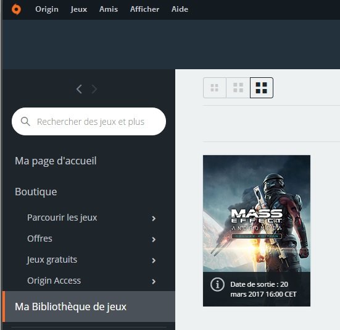Switch to medium tile grid view
Screen dimensions: 340x330
point(238,88)
